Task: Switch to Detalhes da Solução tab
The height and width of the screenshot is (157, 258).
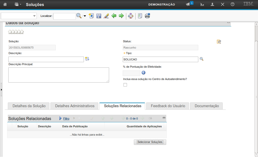Action: [29, 106]
